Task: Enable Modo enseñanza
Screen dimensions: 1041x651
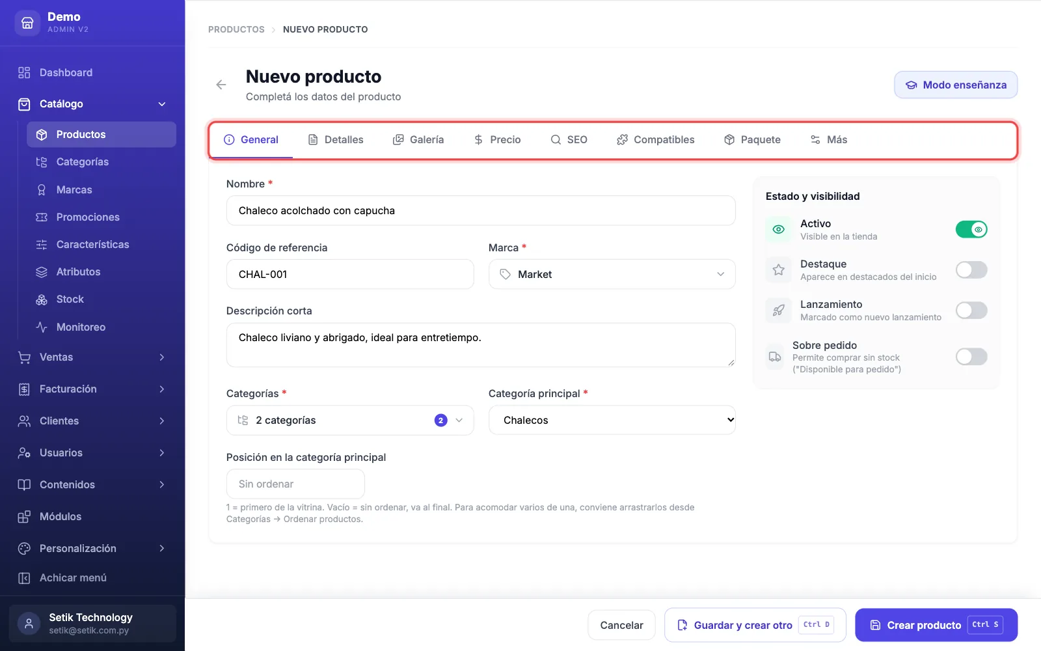Action: pos(956,85)
